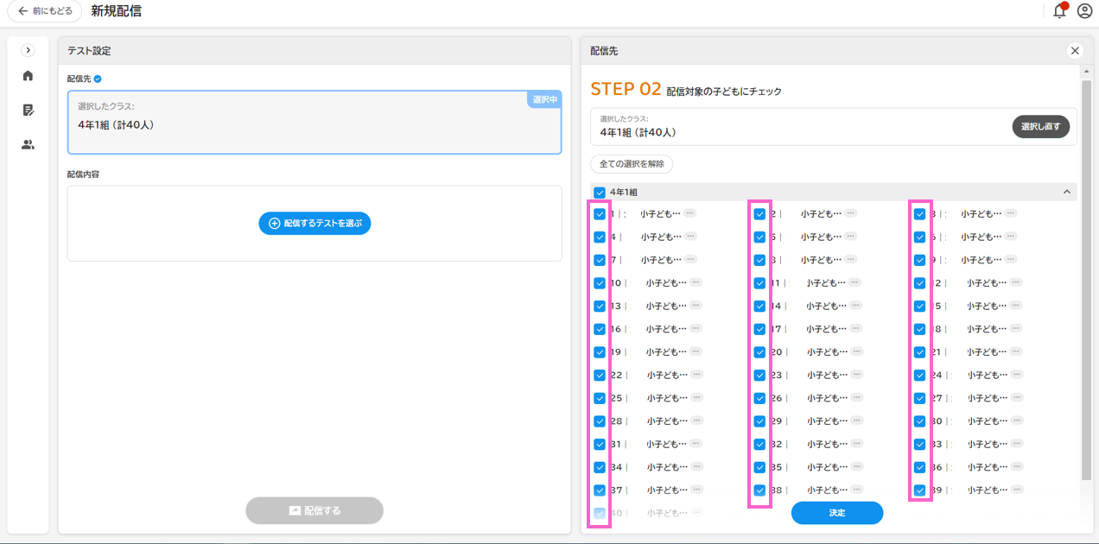Click the ellipsis icon beside student 36
Image resolution: width=1099 pixels, height=544 pixels.
(1016, 467)
